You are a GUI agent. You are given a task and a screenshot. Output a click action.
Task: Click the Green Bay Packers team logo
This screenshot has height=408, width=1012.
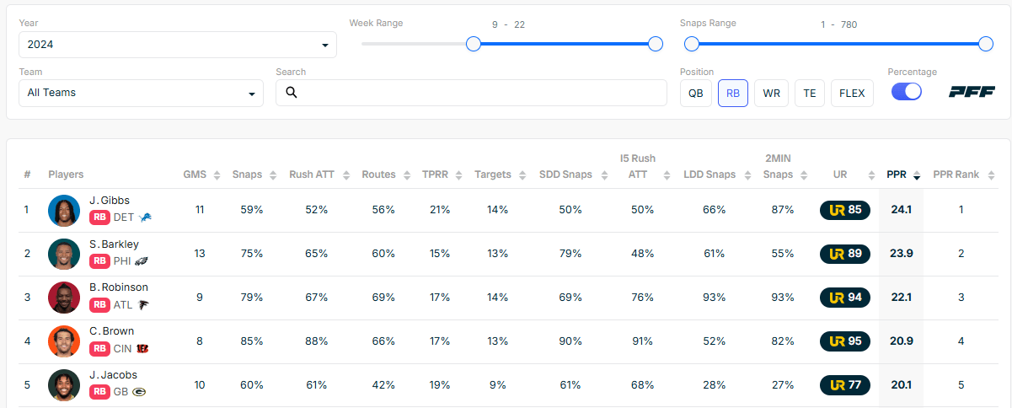(x=139, y=393)
